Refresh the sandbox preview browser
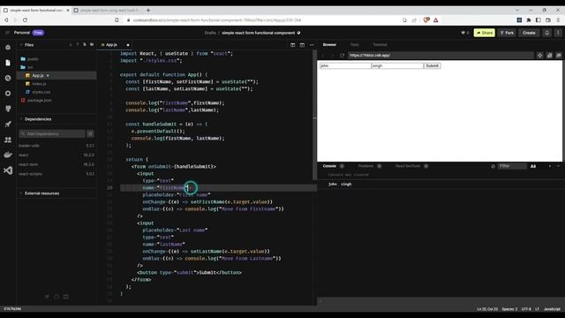Viewport: 565px width, 318px height. click(342, 55)
